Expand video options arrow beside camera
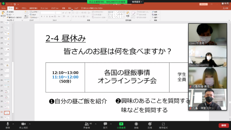Viewport: 231px width, 130px height. 30,124
